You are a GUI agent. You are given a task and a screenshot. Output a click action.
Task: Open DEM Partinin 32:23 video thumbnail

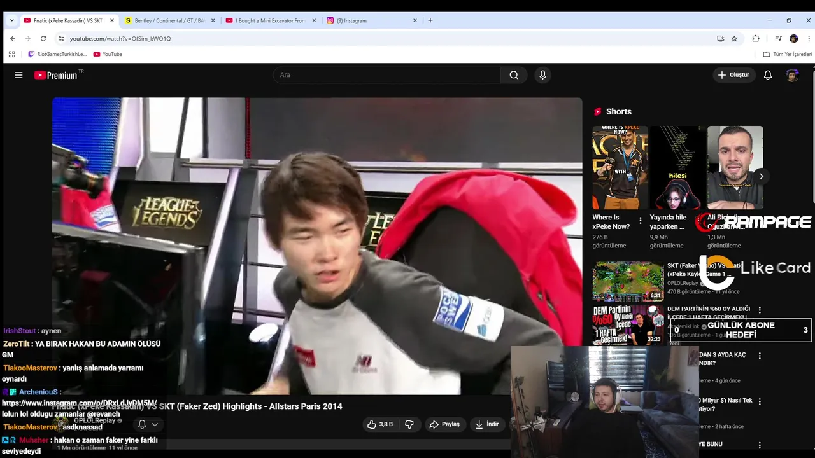628,324
